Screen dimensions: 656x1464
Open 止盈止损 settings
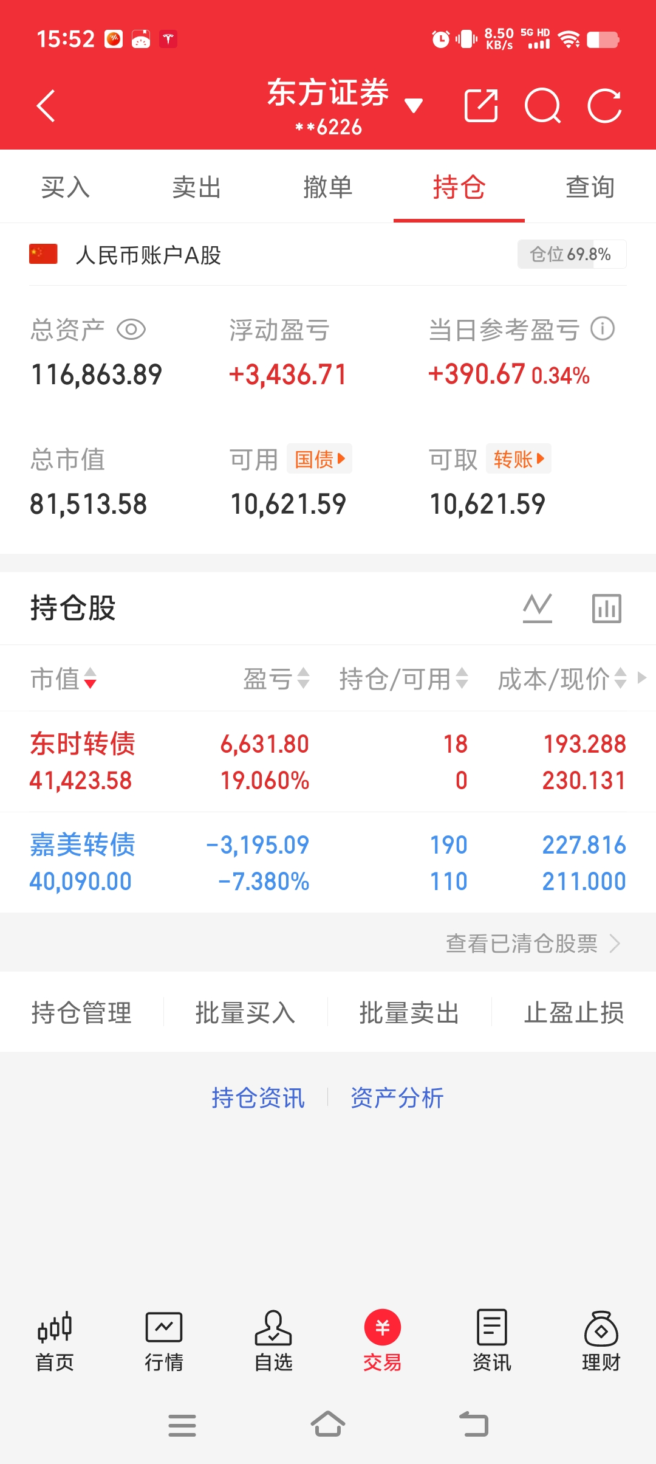point(574,1013)
